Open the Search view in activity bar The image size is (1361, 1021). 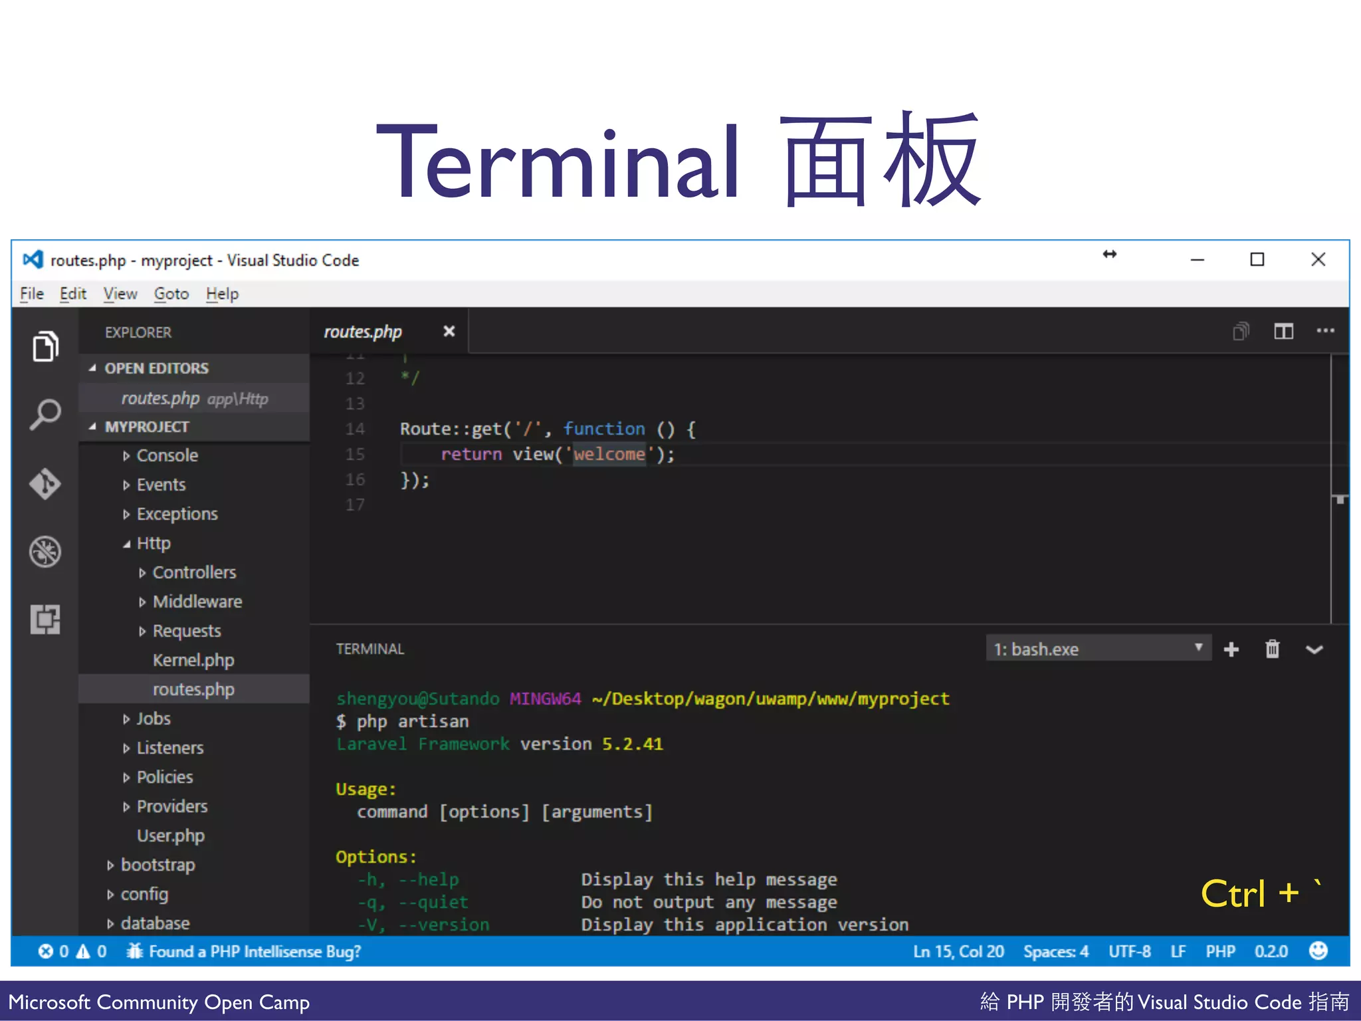point(45,415)
